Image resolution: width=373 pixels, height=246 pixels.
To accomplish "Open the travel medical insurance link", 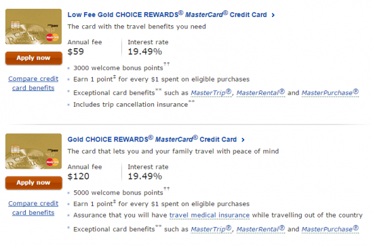I will click(x=210, y=215).
